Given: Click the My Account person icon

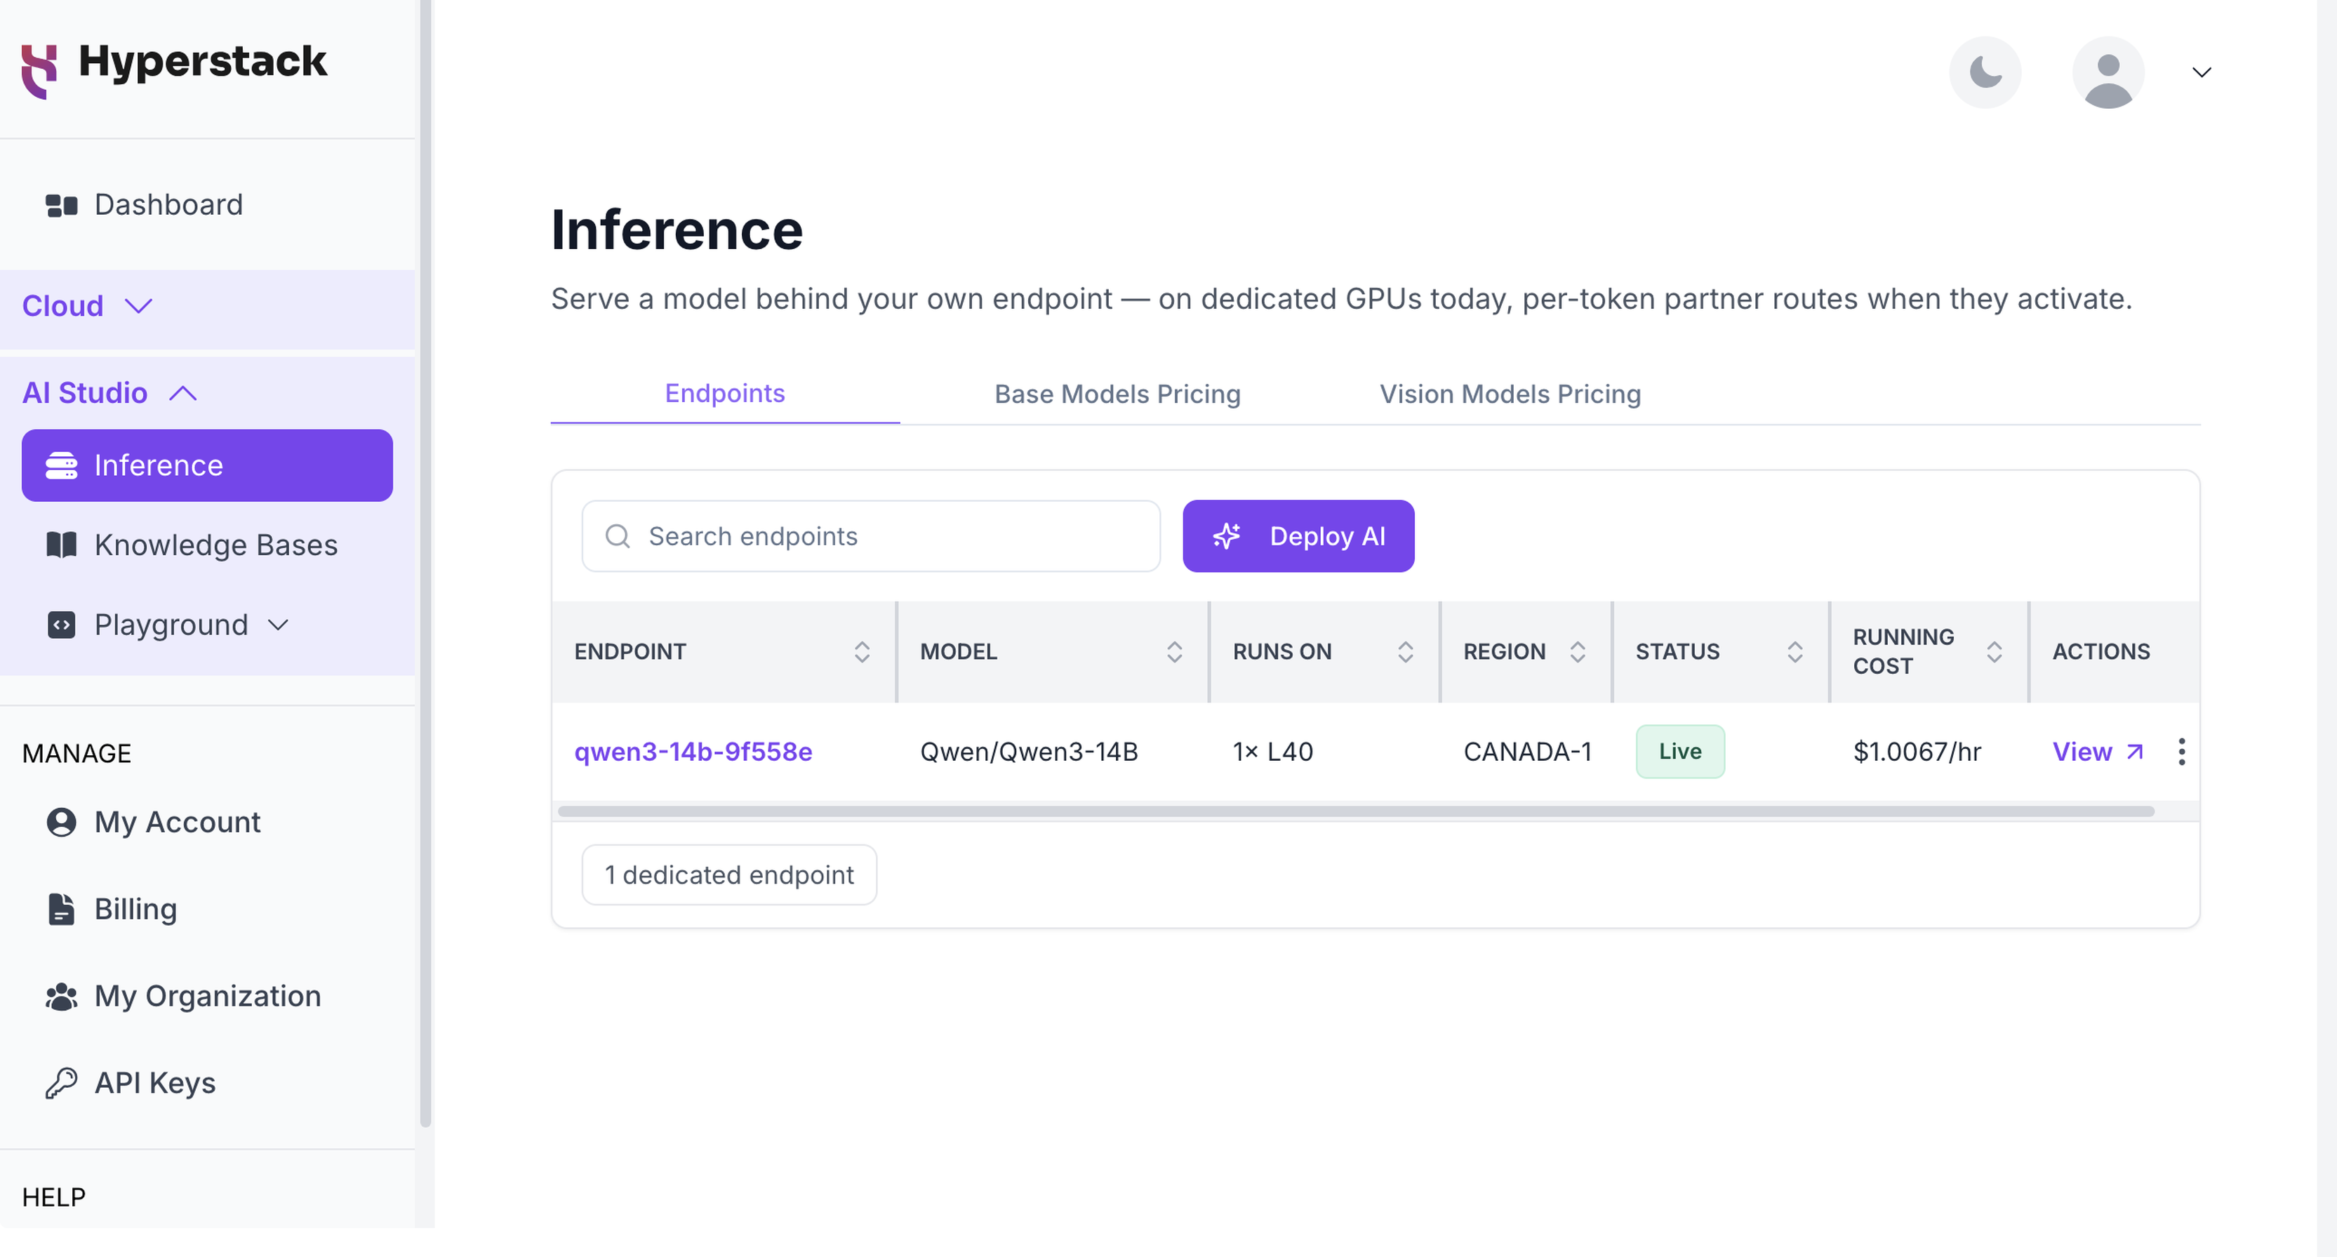Looking at the screenshot, I should point(62,823).
